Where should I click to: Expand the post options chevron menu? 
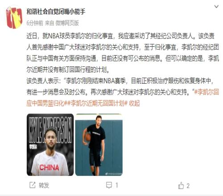216,7
